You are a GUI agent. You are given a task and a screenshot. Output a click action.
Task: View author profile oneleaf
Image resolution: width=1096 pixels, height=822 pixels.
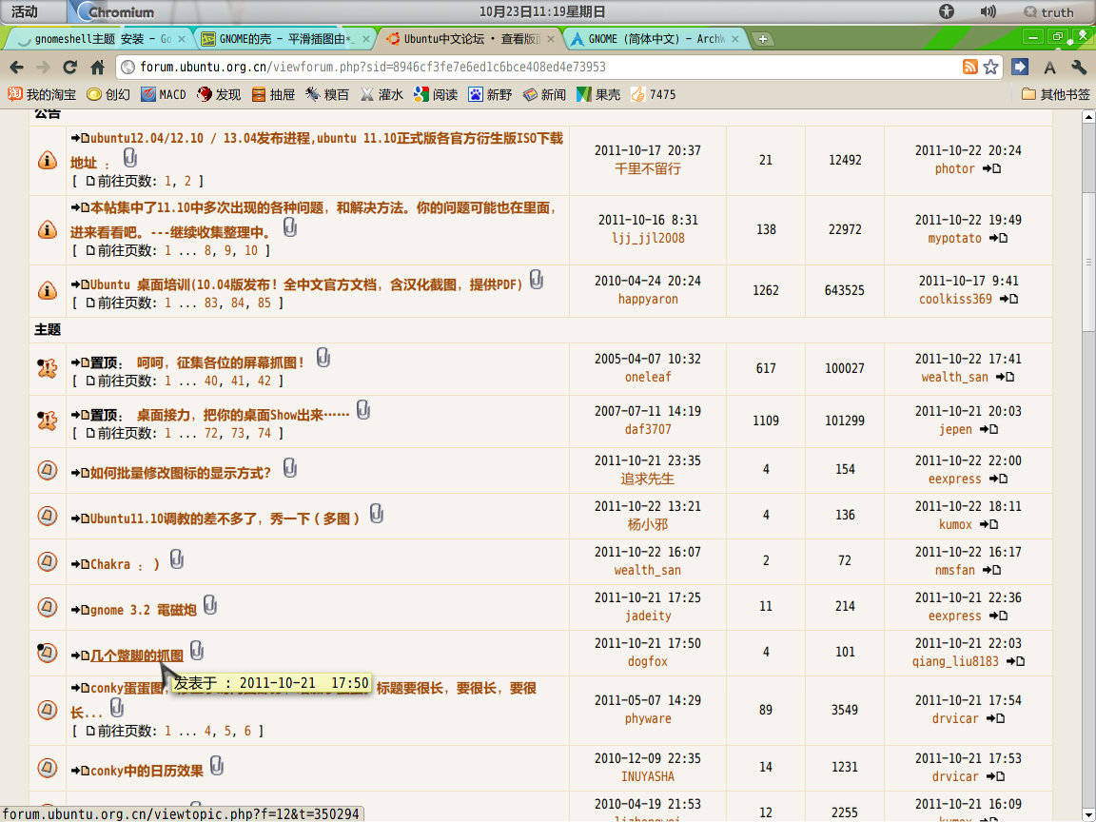648,377
